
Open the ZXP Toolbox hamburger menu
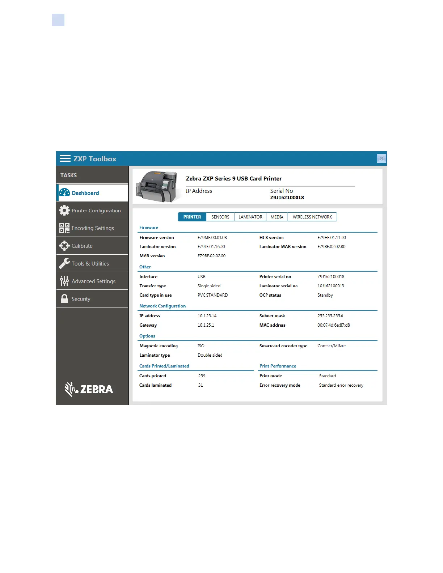click(65, 158)
